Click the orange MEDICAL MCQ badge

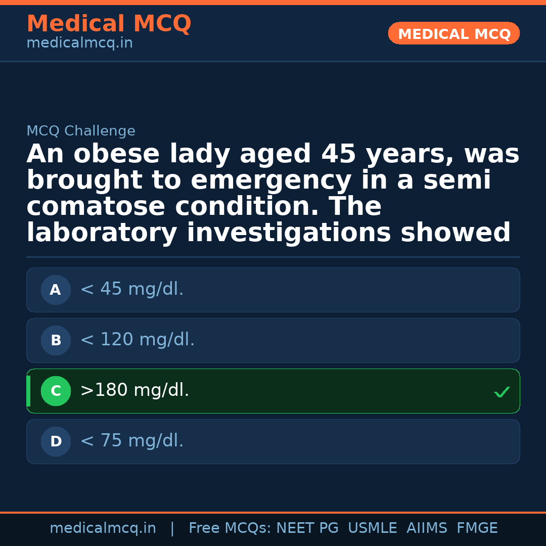[x=453, y=34]
